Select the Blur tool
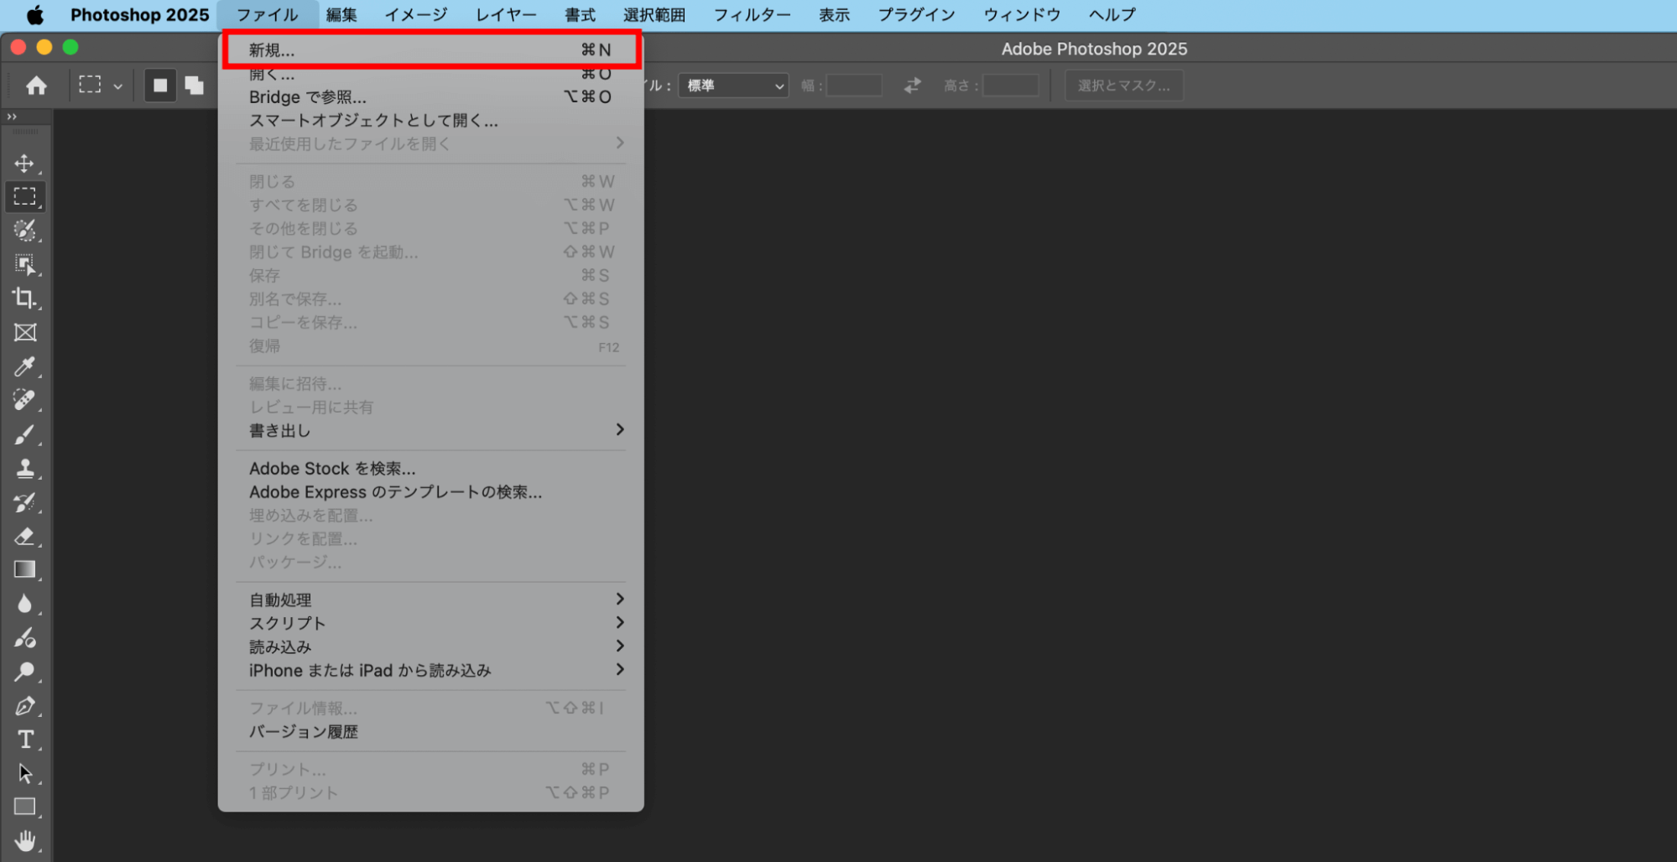Image resolution: width=1677 pixels, height=862 pixels. point(24,604)
